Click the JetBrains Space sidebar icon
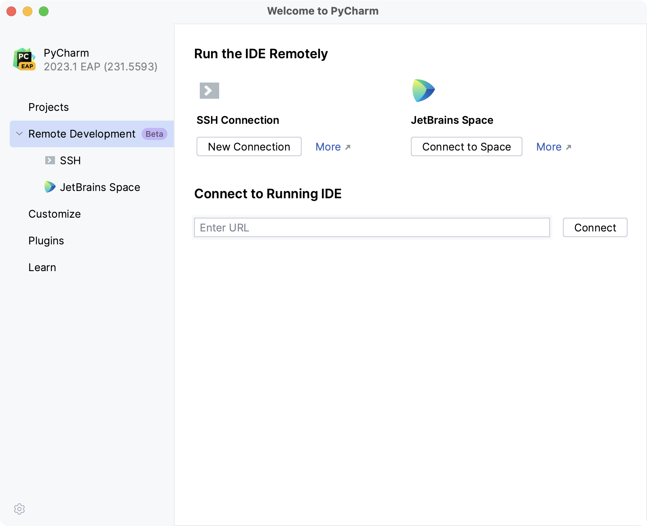Screen dimensions: 647x526 pyautogui.click(x=49, y=187)
